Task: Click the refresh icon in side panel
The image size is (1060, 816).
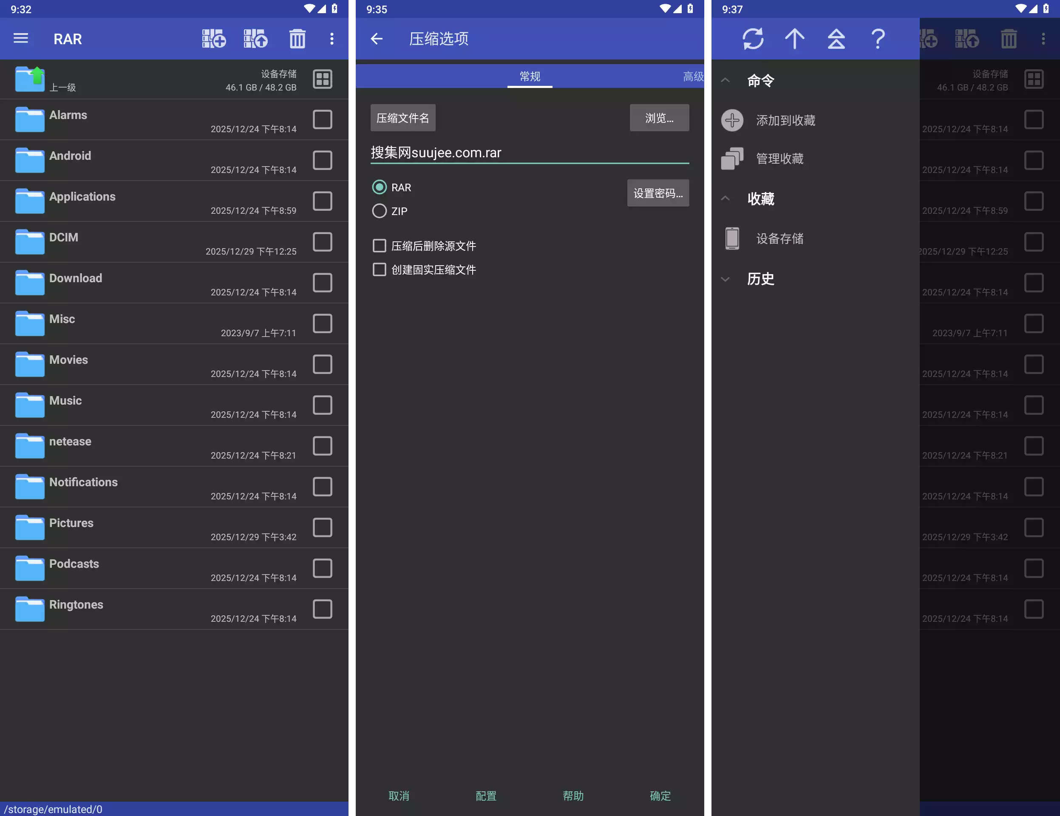Action: (x=753, y=38)
